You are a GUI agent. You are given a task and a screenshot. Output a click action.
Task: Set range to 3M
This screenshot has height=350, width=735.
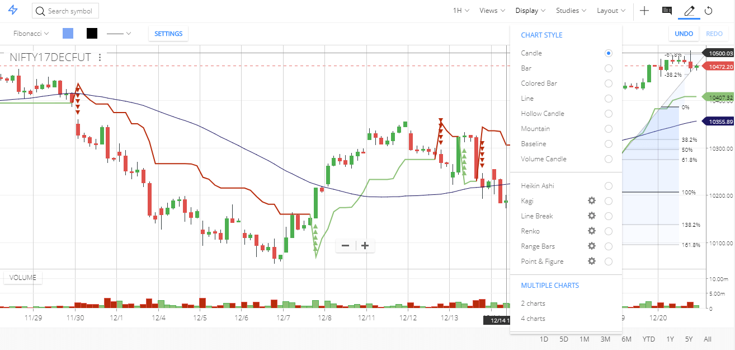point(605,339)
